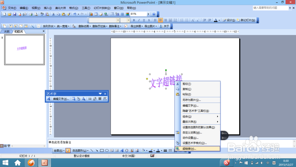Click the 关于 about button
This screenshot has height=167, width=296.
(x=164, y=26)
